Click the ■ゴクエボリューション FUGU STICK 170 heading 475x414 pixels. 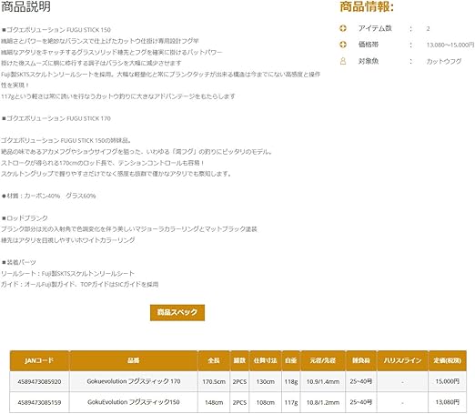[56, 118]
